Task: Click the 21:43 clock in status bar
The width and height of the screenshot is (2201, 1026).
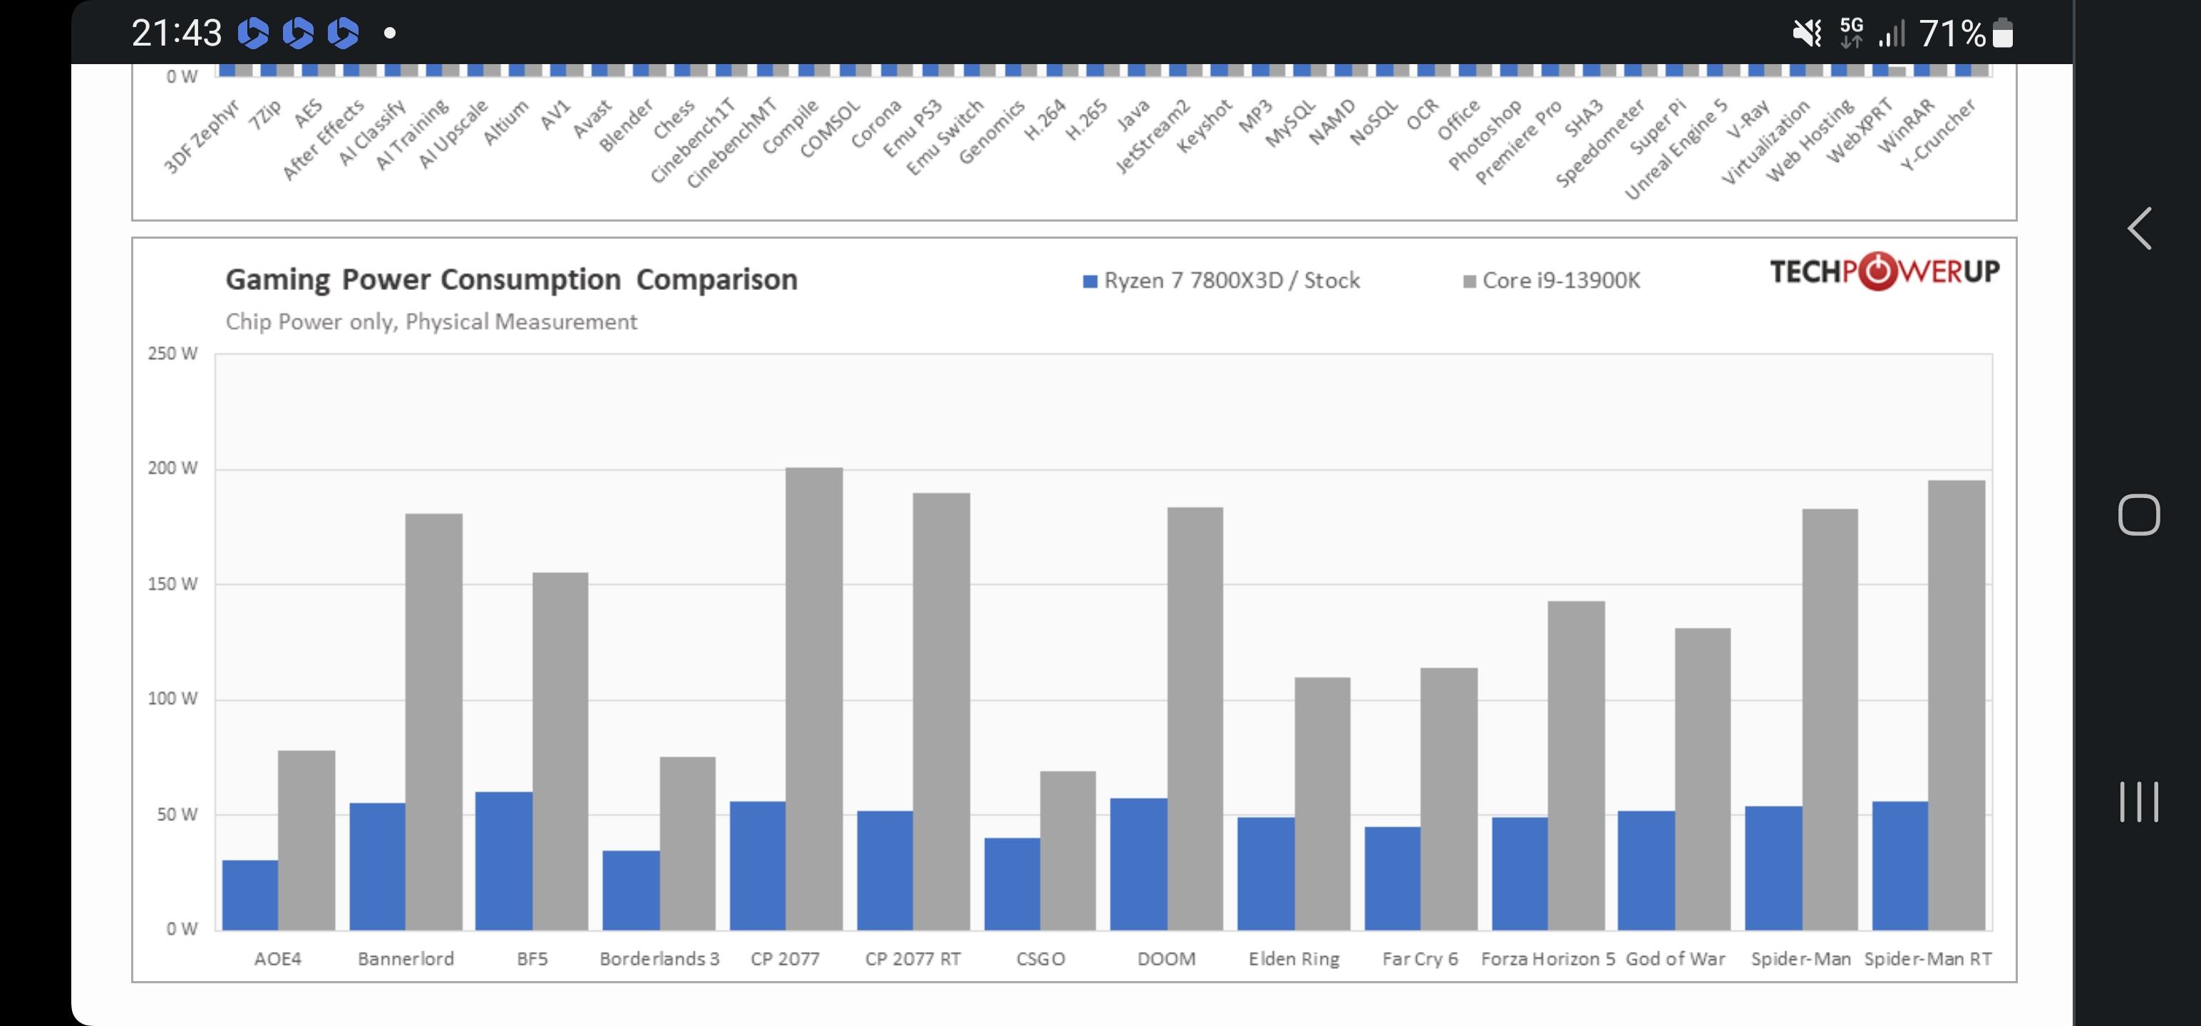Action: point(176,33)
